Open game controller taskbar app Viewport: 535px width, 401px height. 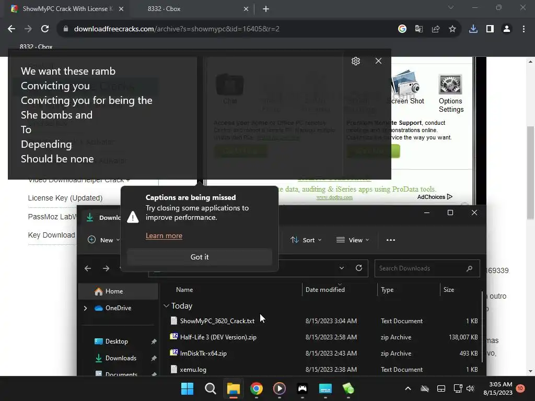(x=303, y=388)
